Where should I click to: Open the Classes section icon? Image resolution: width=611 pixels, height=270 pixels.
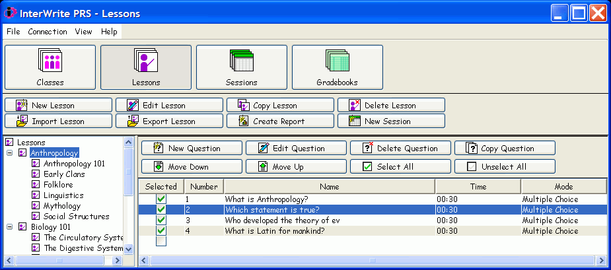point(50,60)
